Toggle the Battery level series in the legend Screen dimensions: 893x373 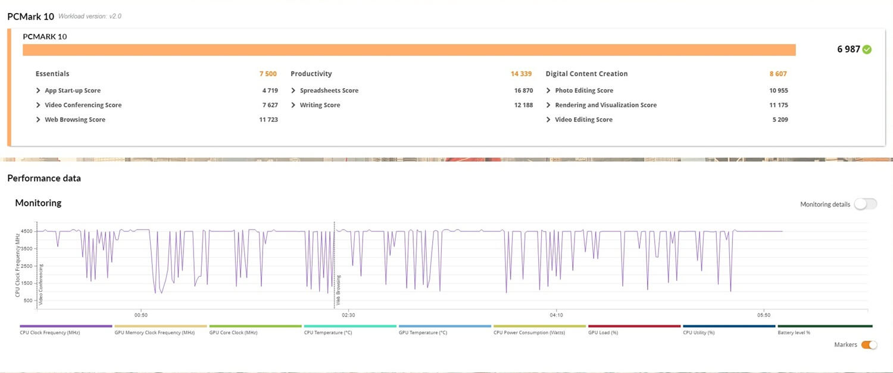click(825, 327)
